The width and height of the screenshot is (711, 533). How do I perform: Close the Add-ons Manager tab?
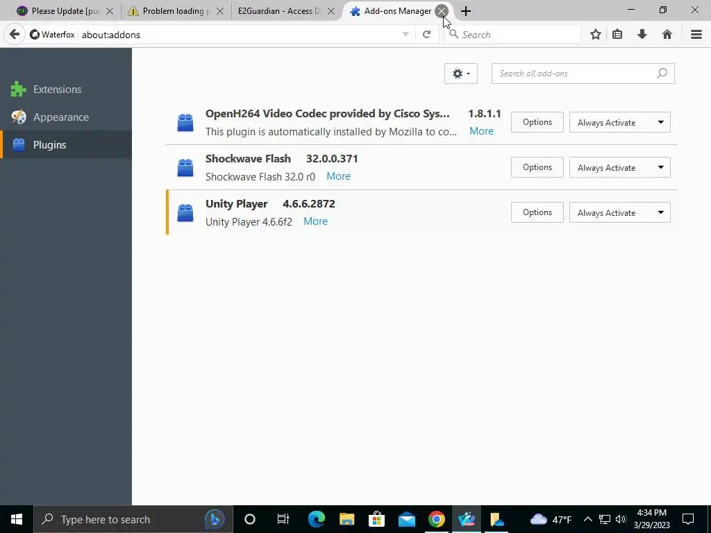pos(442,11)
